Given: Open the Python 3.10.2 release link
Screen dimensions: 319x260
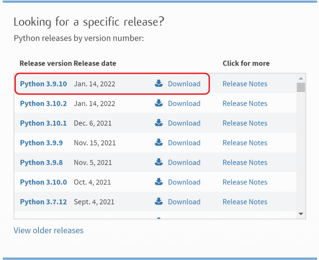Looking at the screenshot, I should (x=43, y=103).
